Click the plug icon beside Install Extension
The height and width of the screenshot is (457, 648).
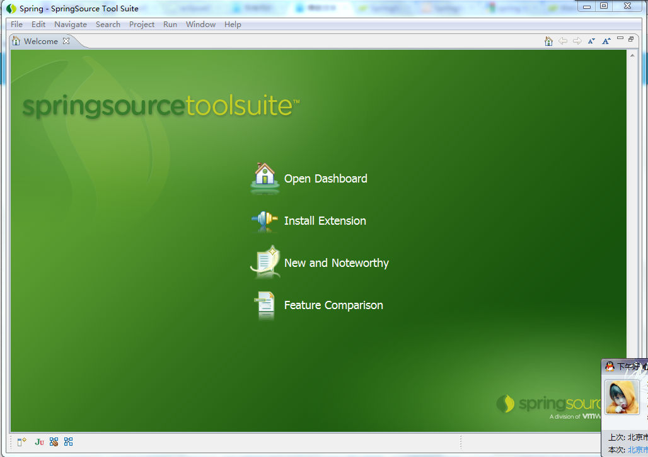(265, 220)
